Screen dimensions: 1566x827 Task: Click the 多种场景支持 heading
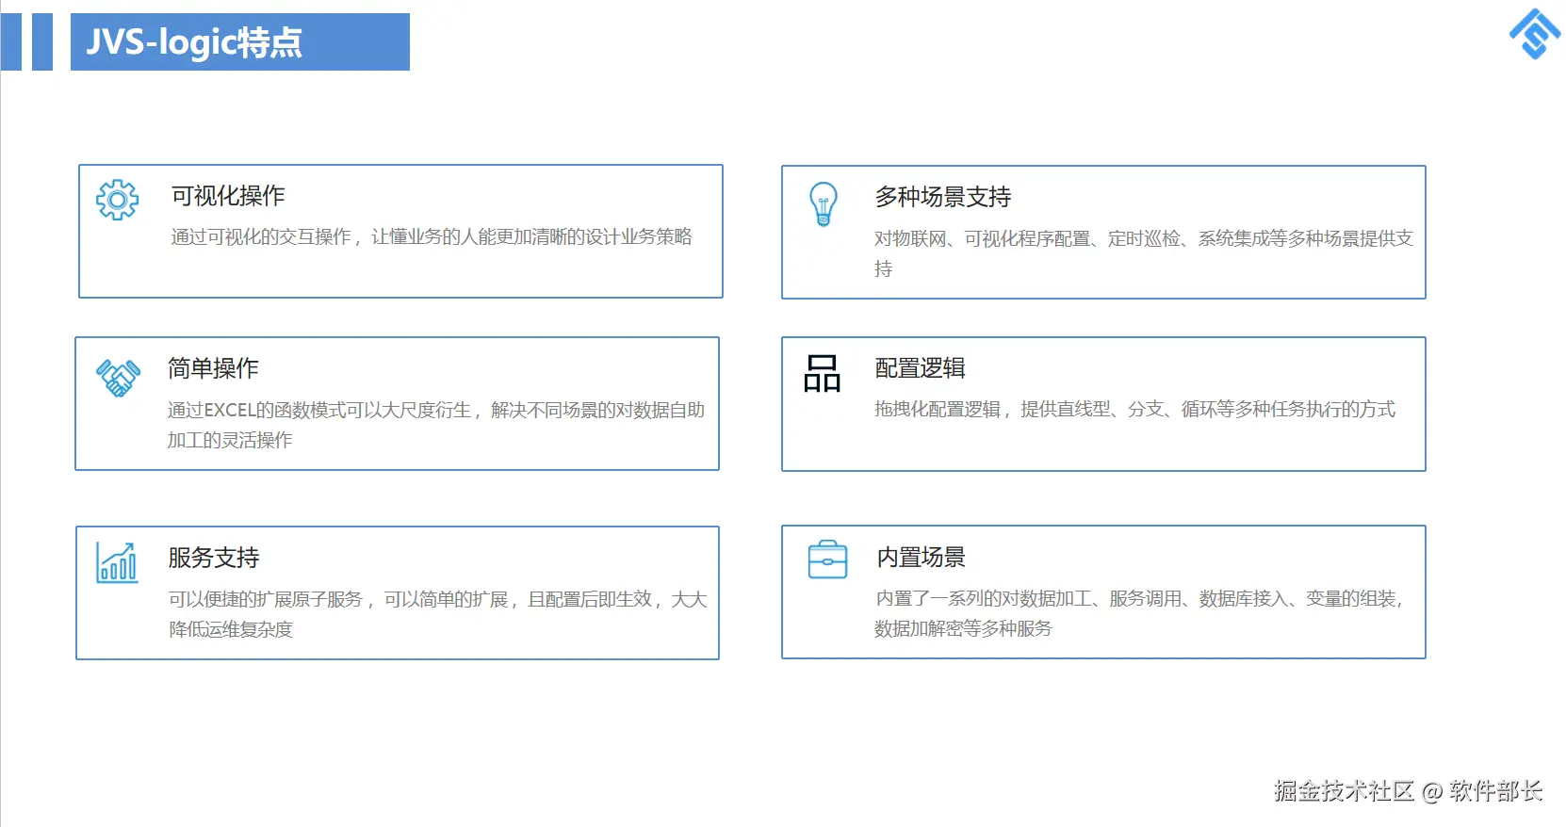coord(943,197)
